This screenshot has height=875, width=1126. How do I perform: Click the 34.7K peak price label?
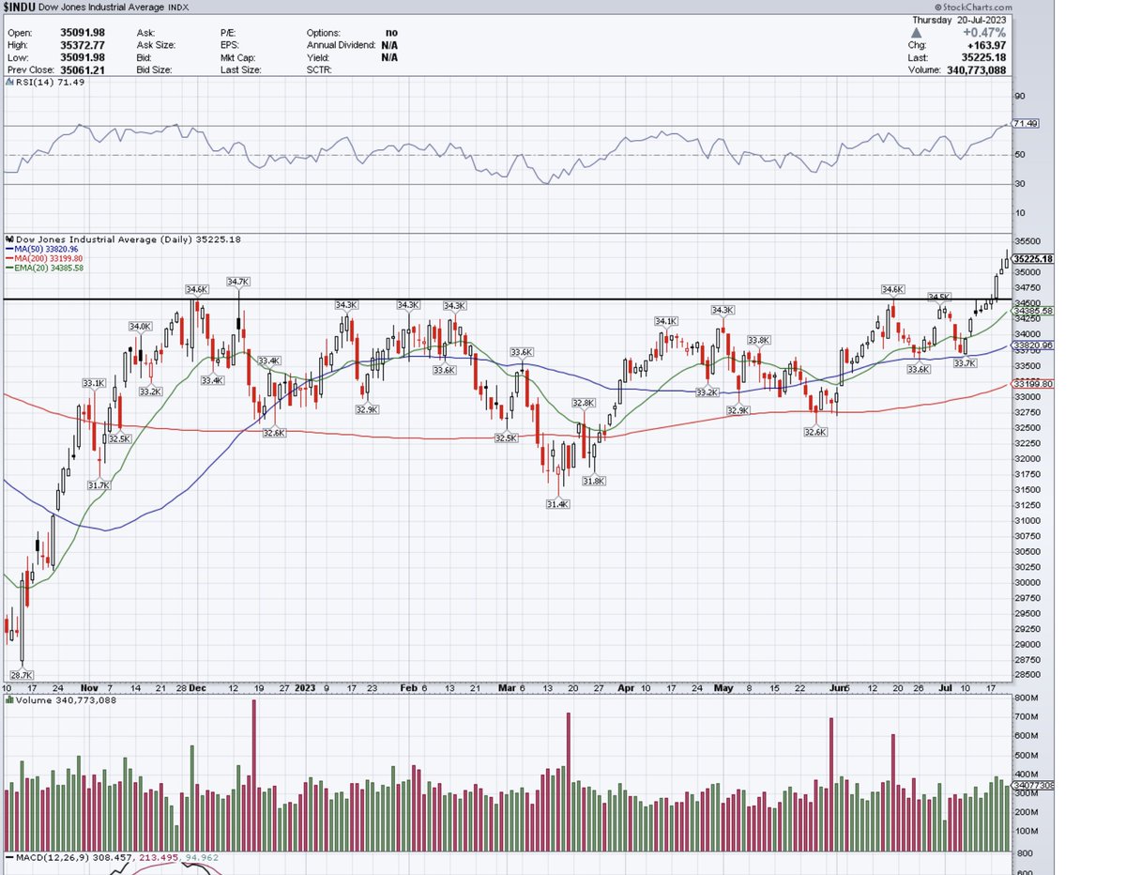(237, 281)
